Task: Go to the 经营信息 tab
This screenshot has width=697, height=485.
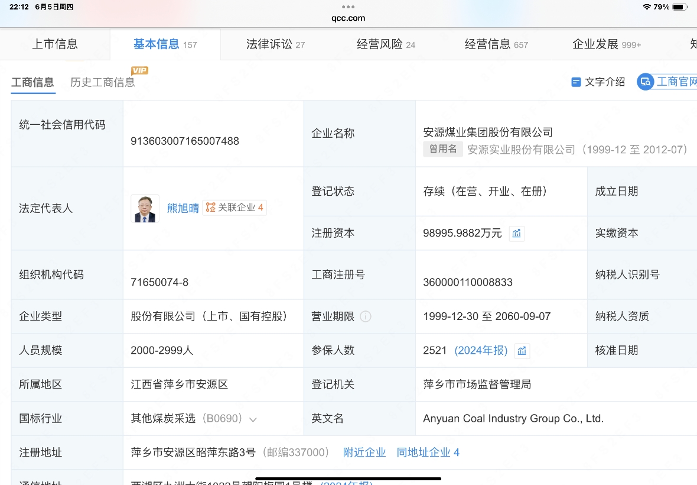Action: [x=496, y=44]
